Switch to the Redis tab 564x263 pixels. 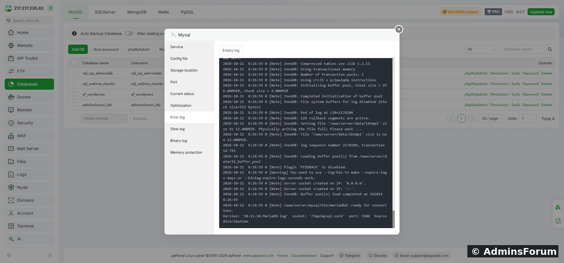click(164, 12)
